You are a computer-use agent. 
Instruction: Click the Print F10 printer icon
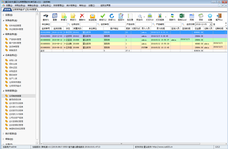point(150,16)
